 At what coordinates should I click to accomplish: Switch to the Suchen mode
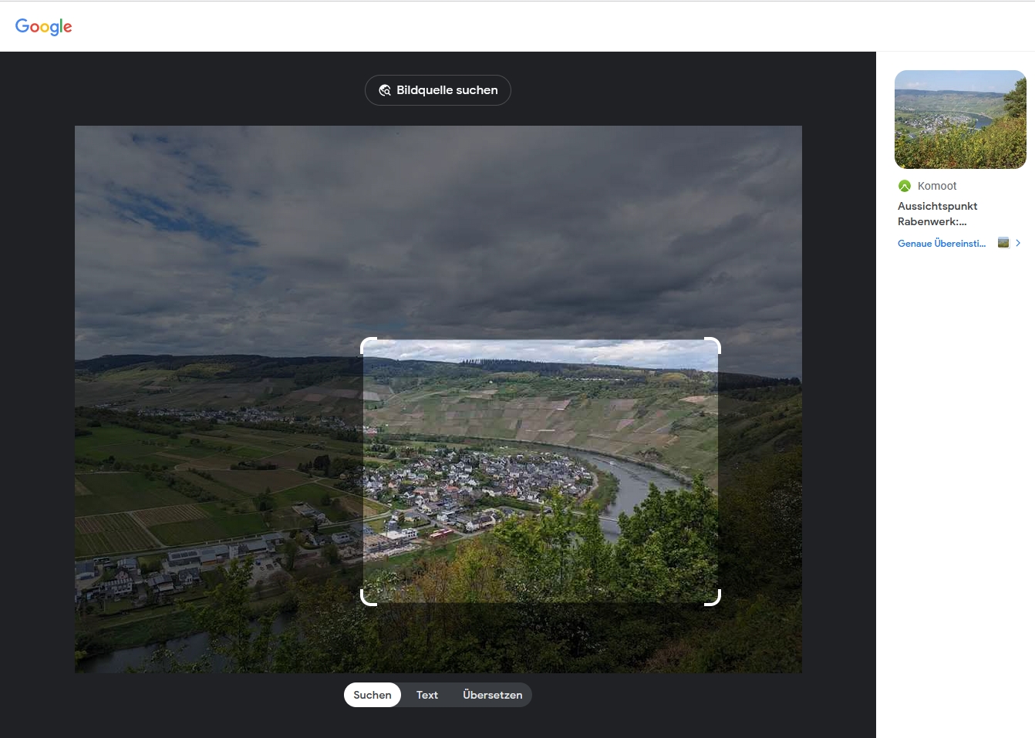[x=373, y=695]
